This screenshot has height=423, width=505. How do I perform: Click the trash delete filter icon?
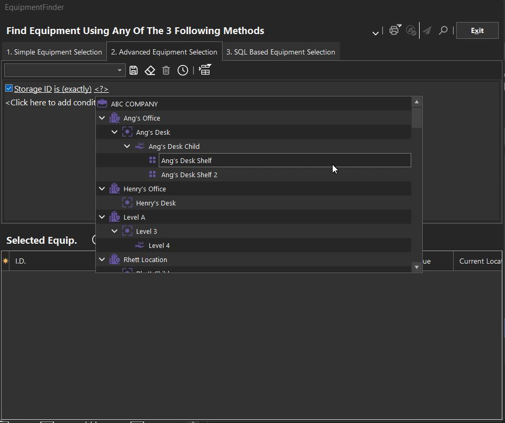click(166, 70)
